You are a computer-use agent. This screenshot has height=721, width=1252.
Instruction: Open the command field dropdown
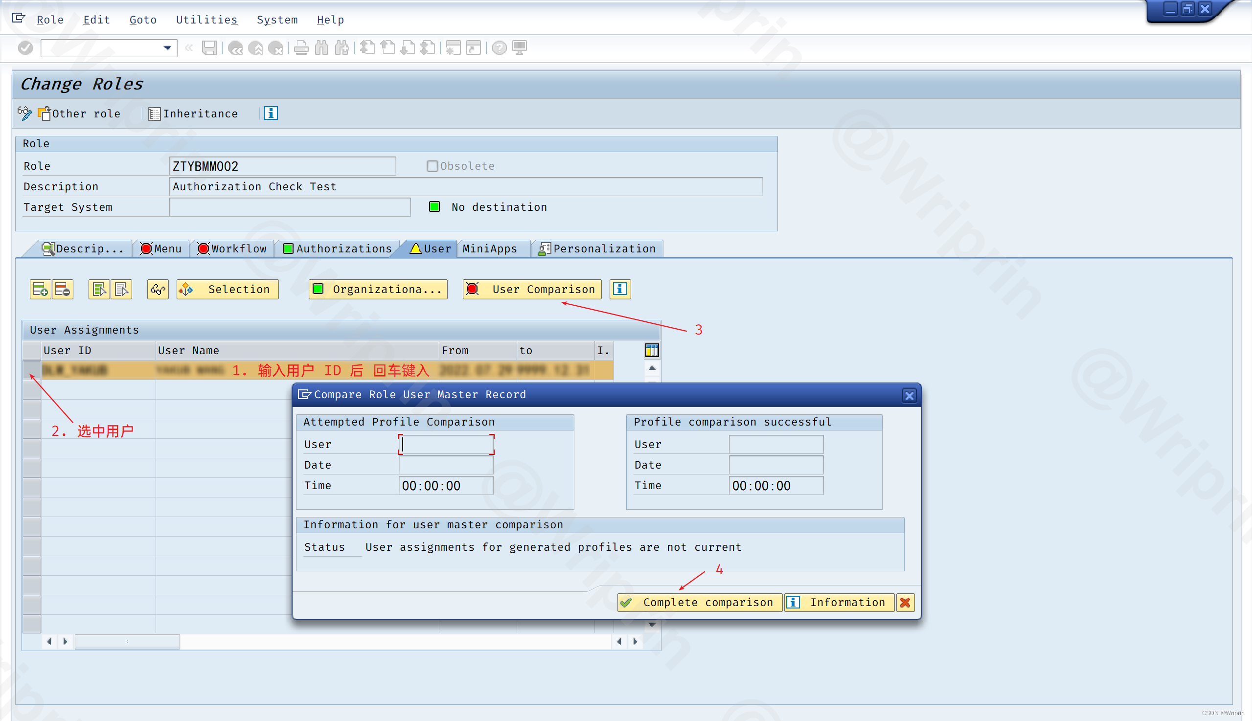coord(167,47)
